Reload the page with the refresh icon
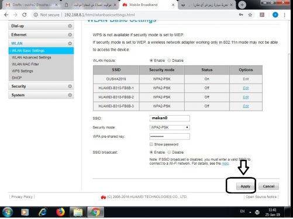 (x=25, y=15)
